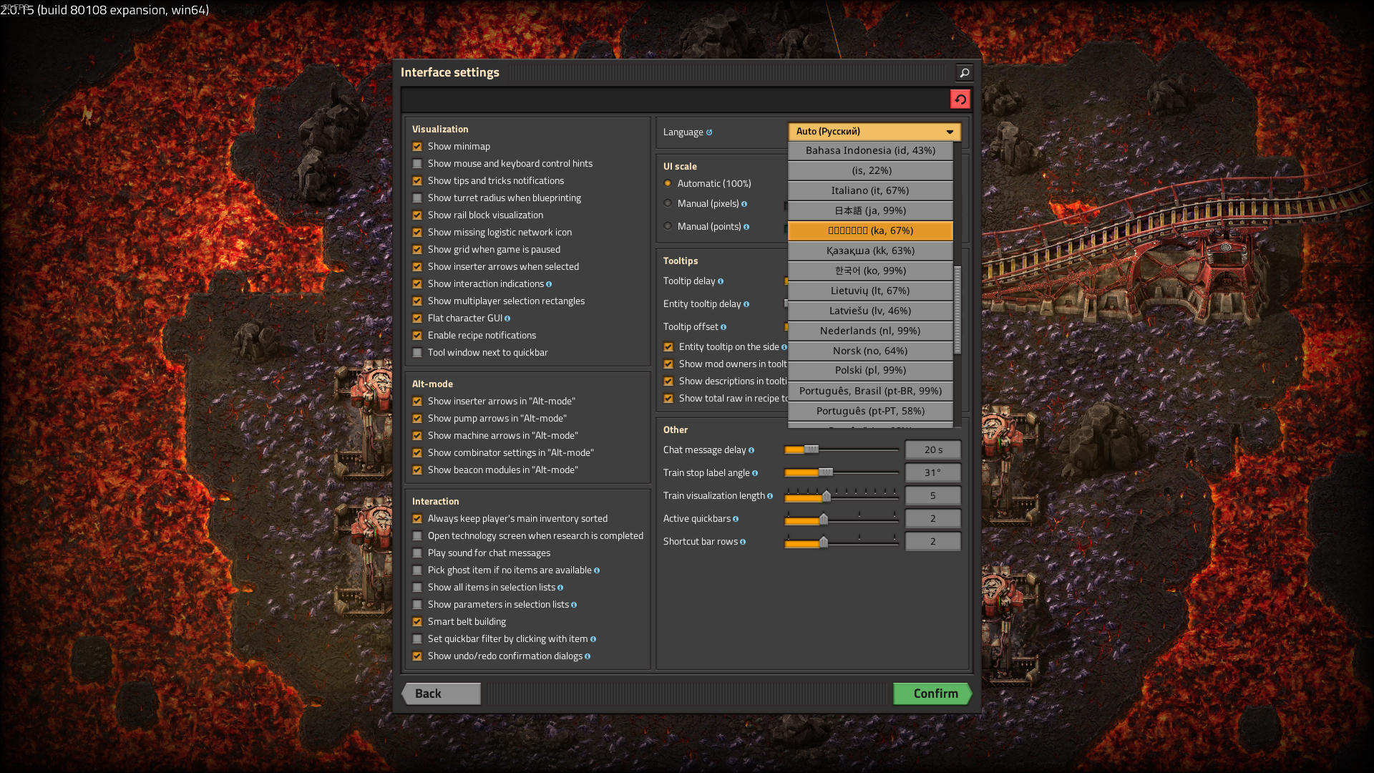Screen dimensions: 1374x773
Task: Adjust the Active quickbars slider
Action: [842, 519]
